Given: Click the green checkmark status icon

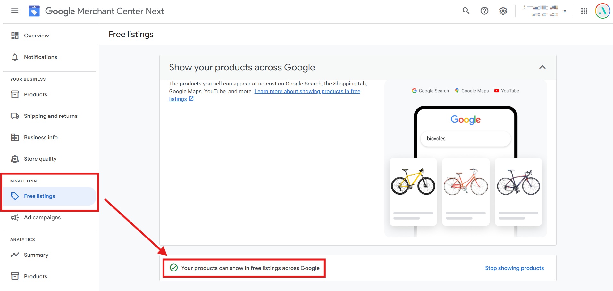Looking at the screenshot, I should (x=173, y=268).
